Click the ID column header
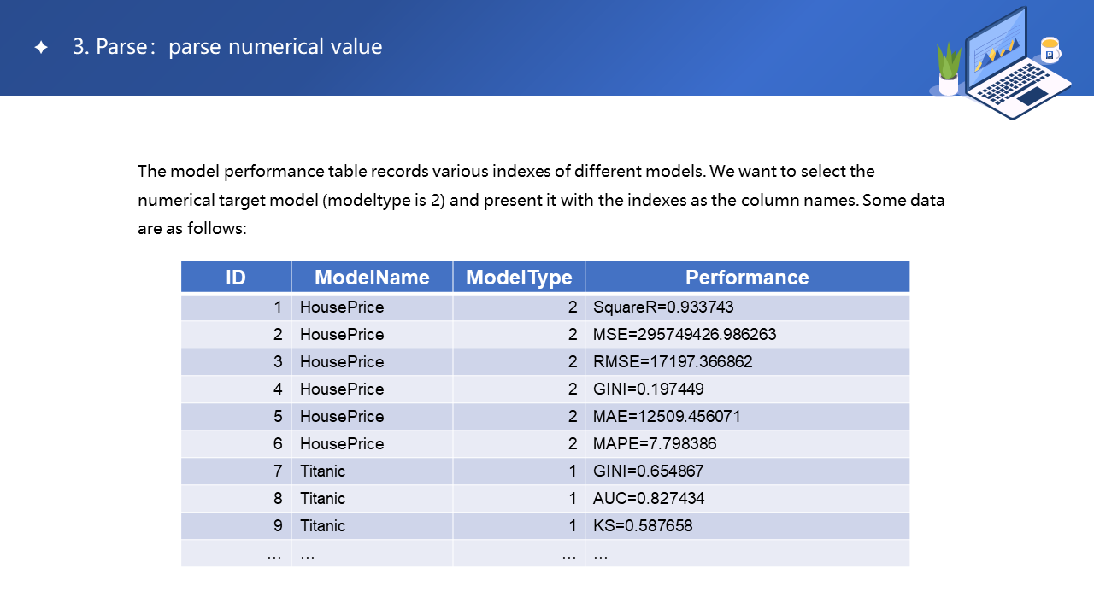The width and height of the screenshot is (1094, 615). (236, 278)
